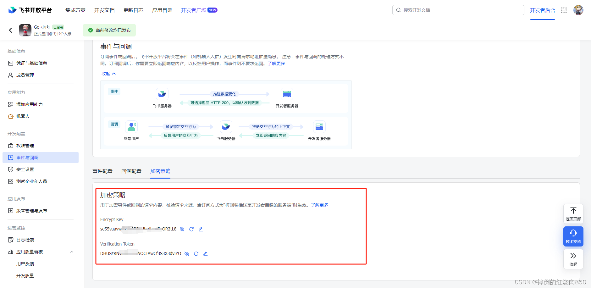This screenshot has height=288, width=591.
Task: Open 集成方案 in top navigation
Action: 75,10
